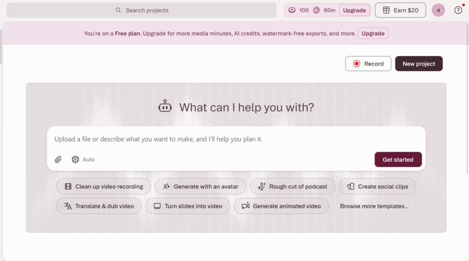Create a New project
This screenshot has width=469, height=261.
click(419, 64)
